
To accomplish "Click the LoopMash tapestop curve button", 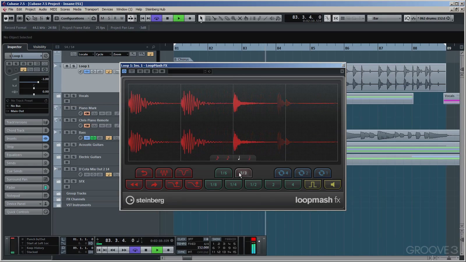I will pyautogui.click(x=183, y=173).
